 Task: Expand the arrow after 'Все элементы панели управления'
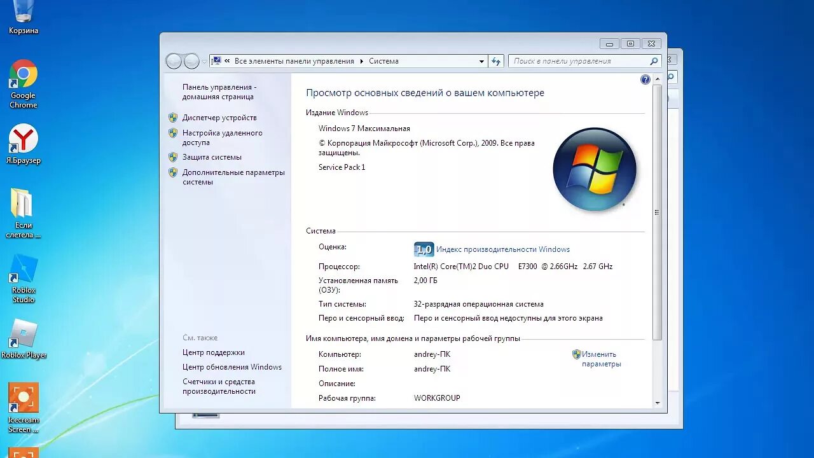(361, 61)
